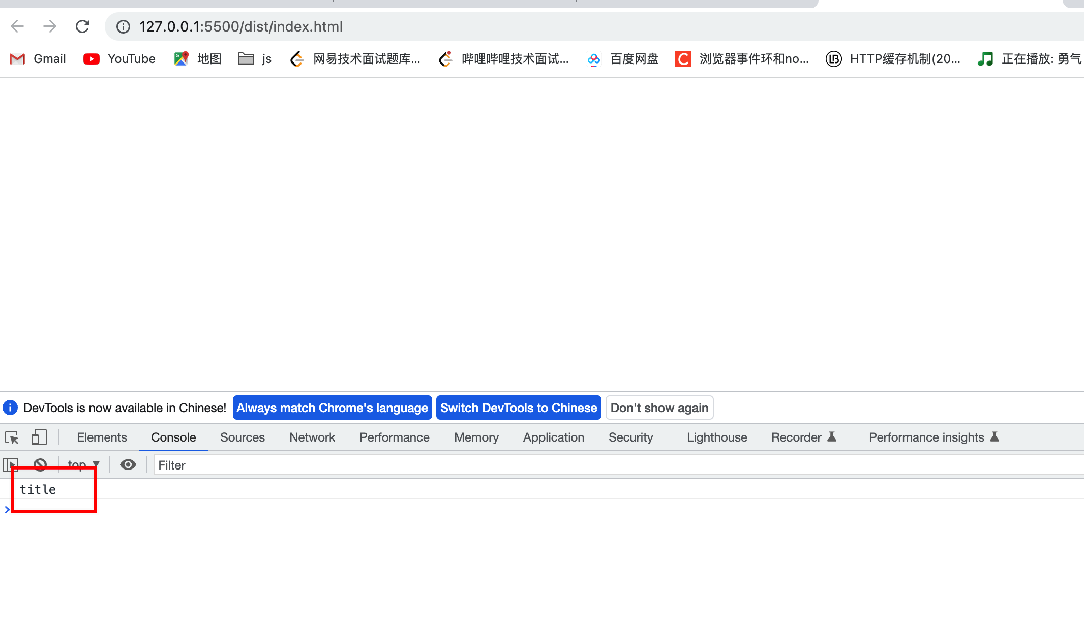Click the site information icon

tap(123, 26)
